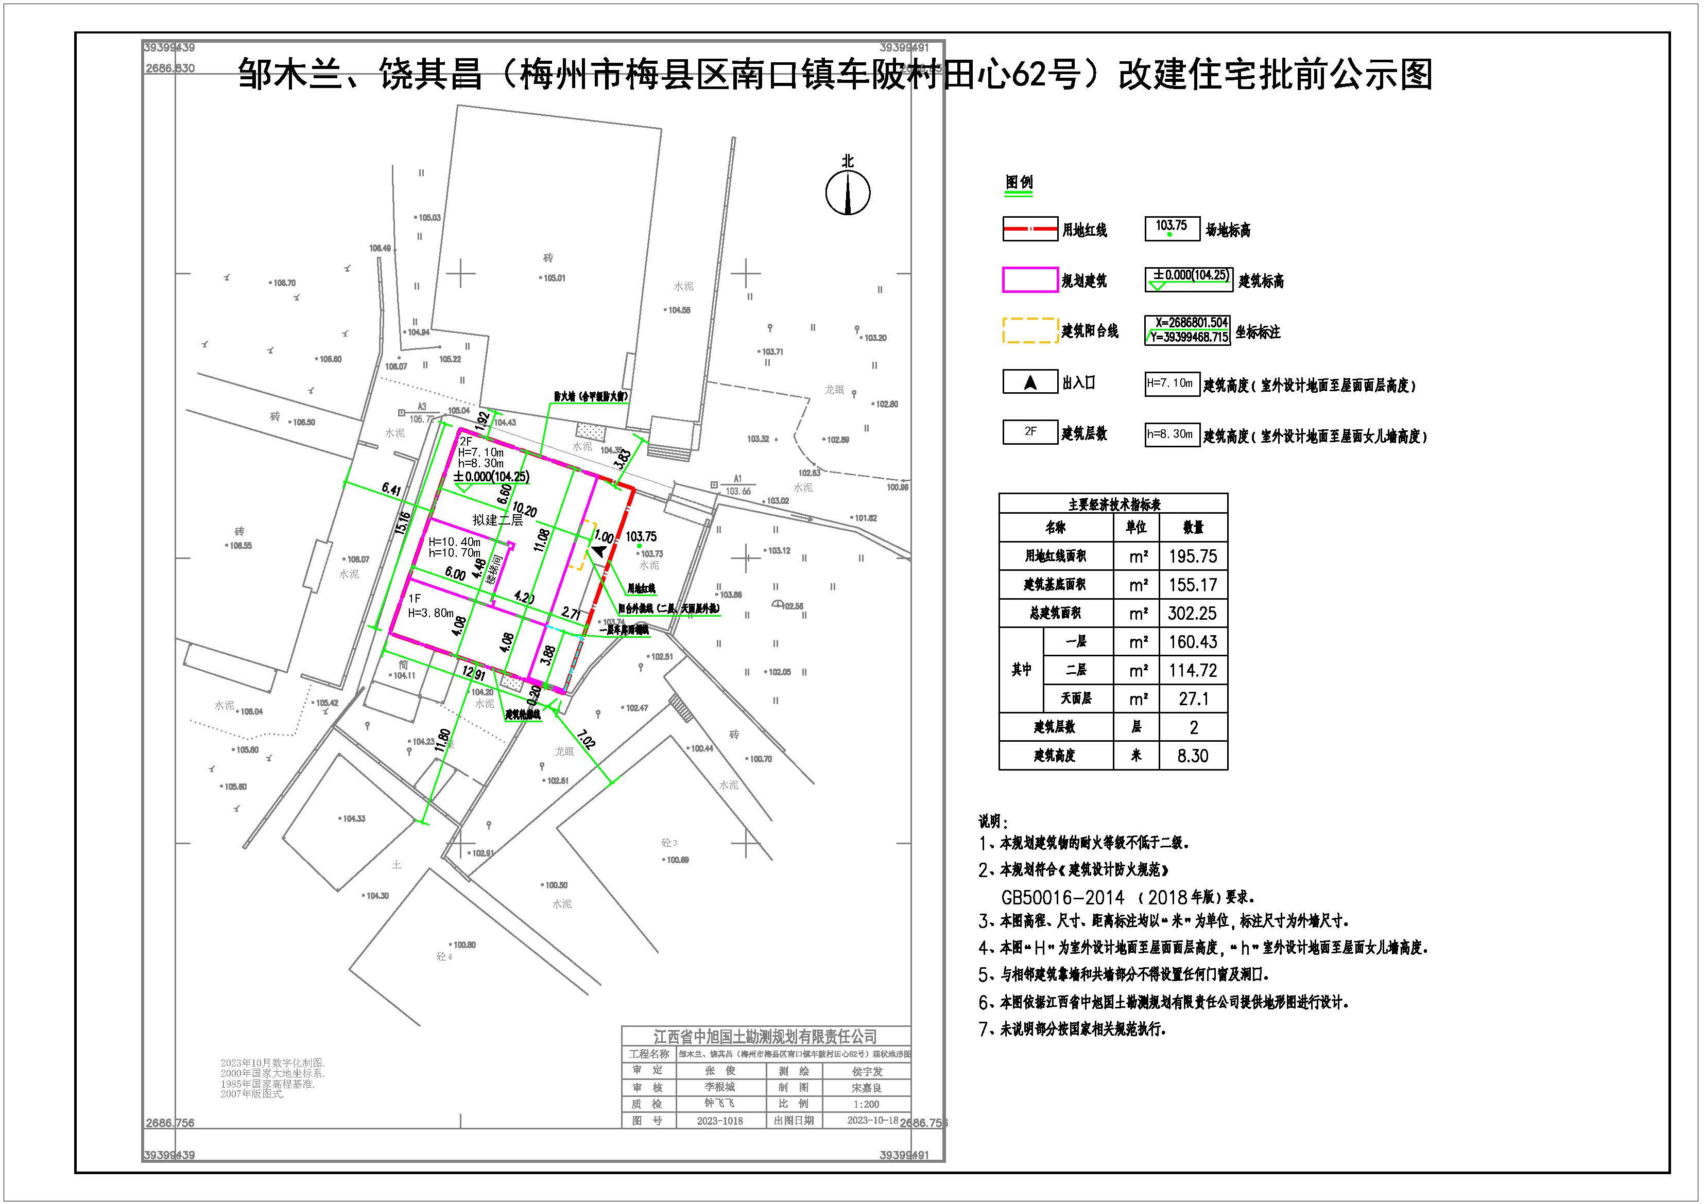Click the 160.43 一层 area value
Viewport: 1704px width, 1204px height.
1193,642
